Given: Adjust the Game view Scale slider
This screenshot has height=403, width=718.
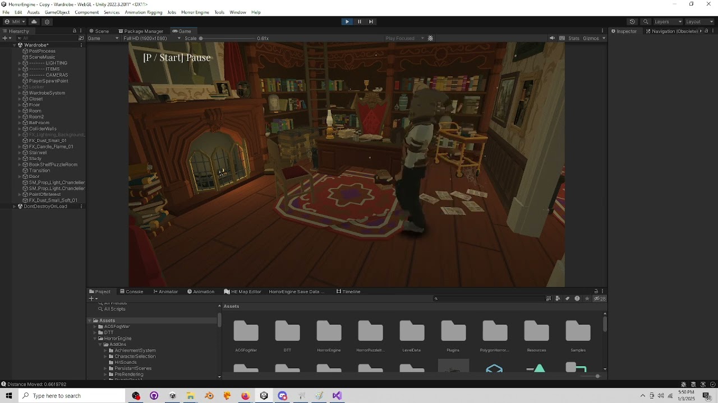Looking at the screenshot, I should click(x=227, y=38).
